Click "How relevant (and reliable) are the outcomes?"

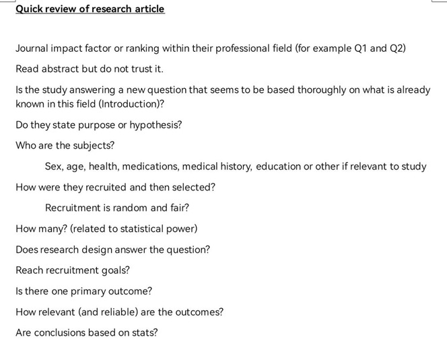click(x=119, y=312)
